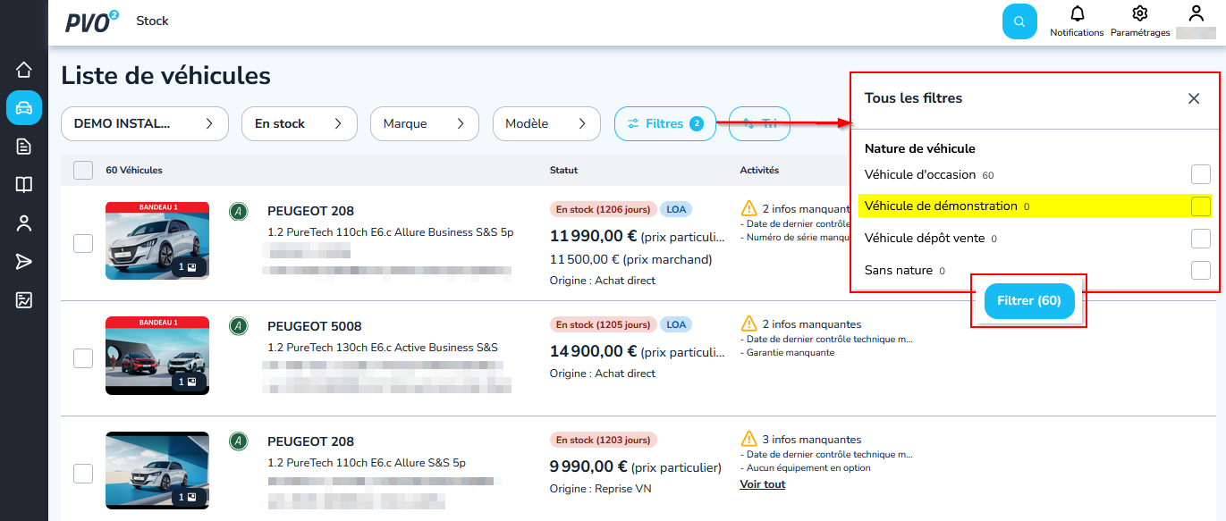Open Stock menu in top bar
This screenshot has height=521, width=1226.
coord(152,21)
